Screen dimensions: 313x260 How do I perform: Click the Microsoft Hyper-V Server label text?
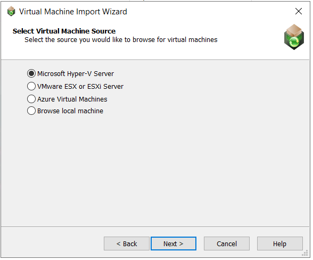[x=76, y=74]
